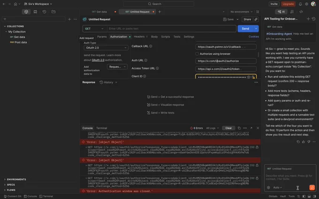Open AI chat settings gear icon
The height and width of the screenshot is (199, 319).
coord(268,187)
